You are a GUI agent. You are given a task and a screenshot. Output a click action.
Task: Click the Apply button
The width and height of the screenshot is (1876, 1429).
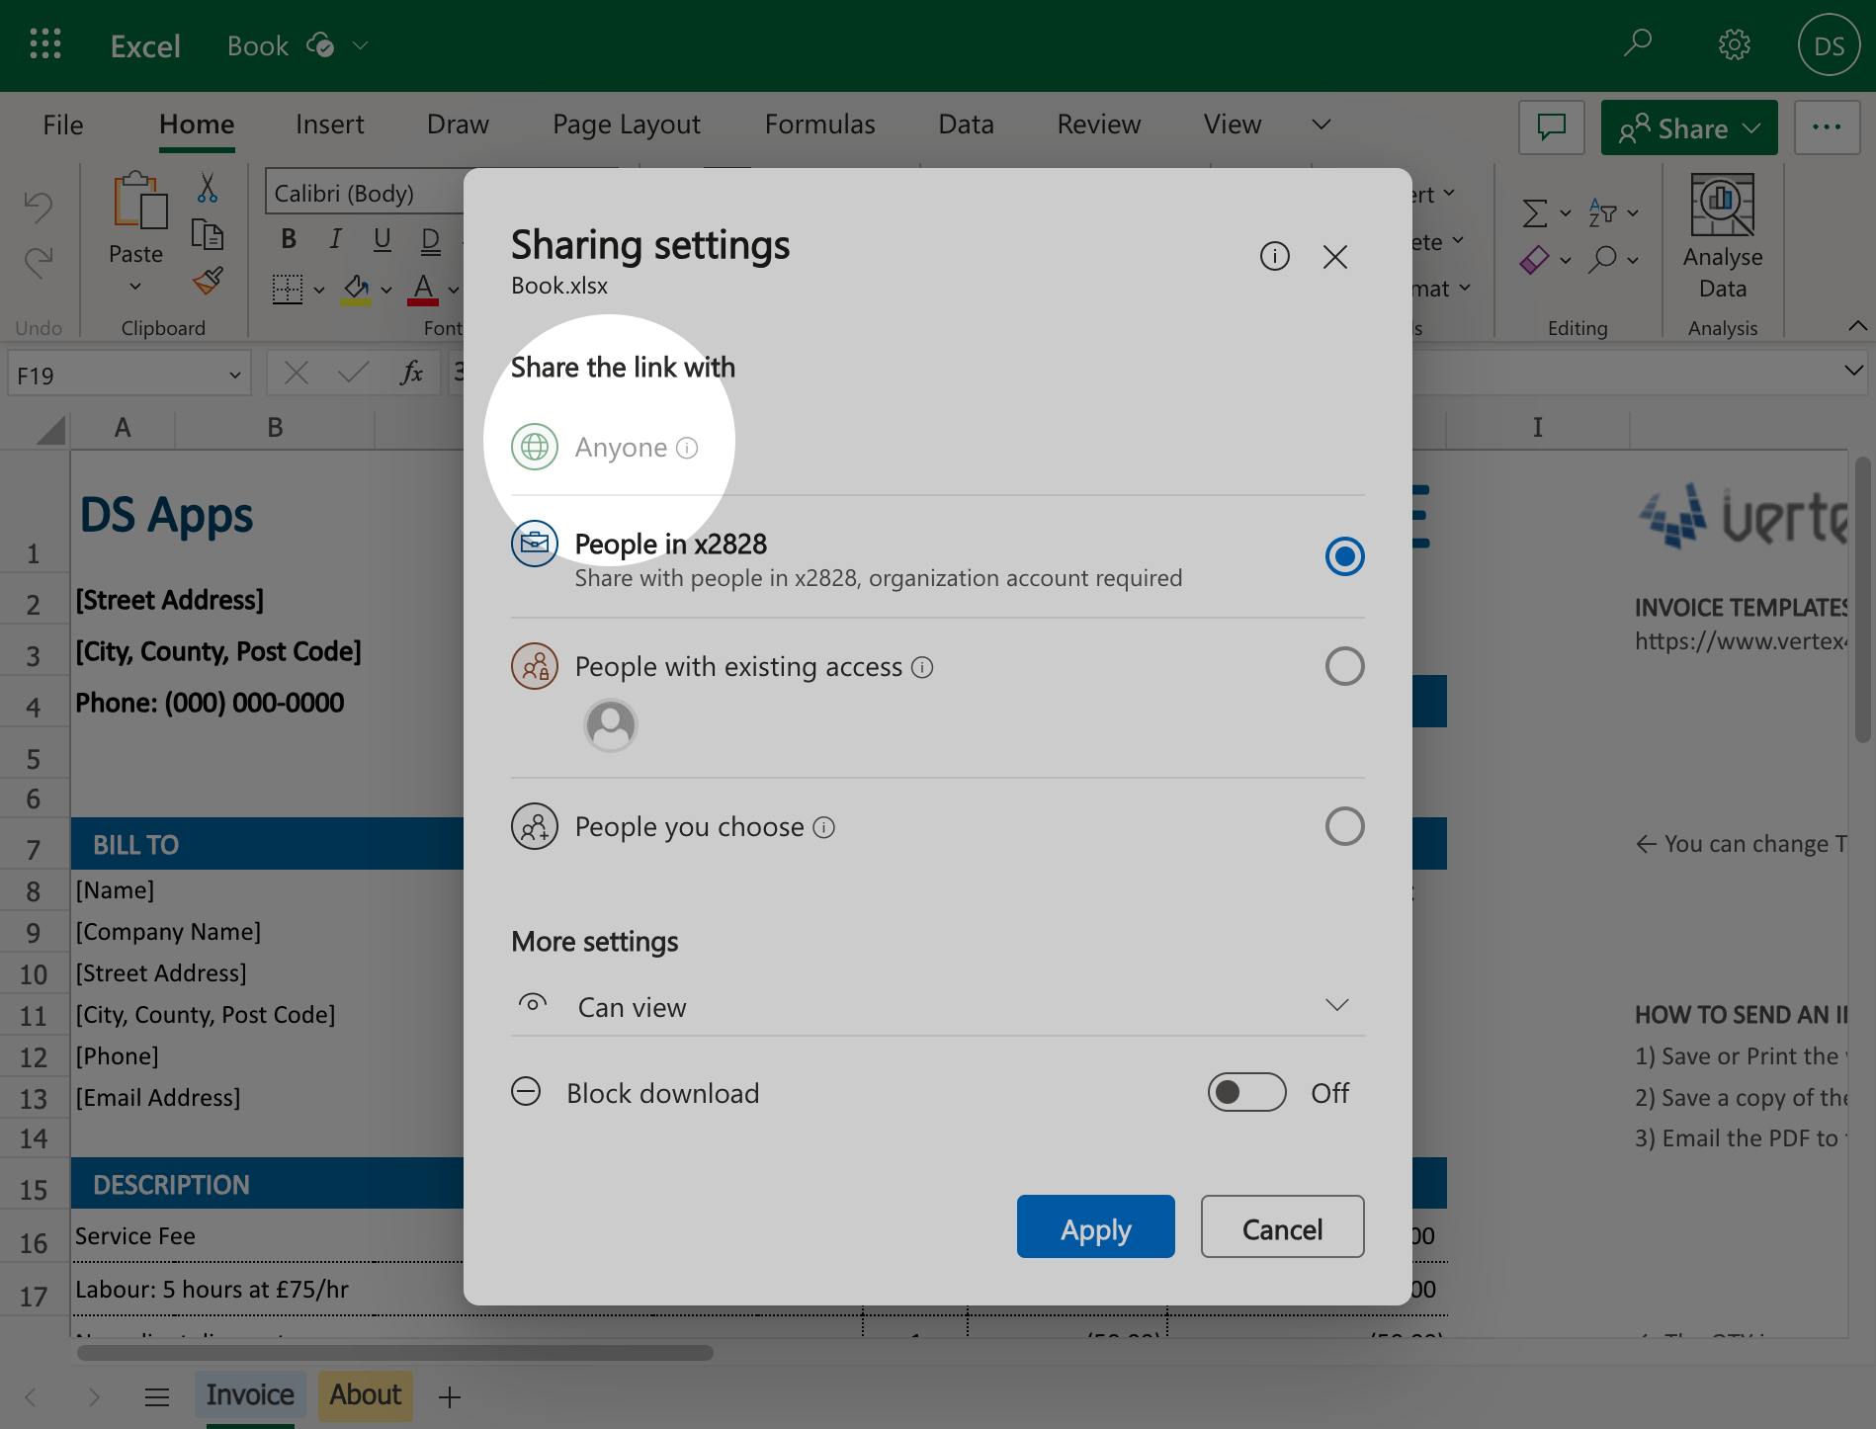click(x=1095, y=1227)
